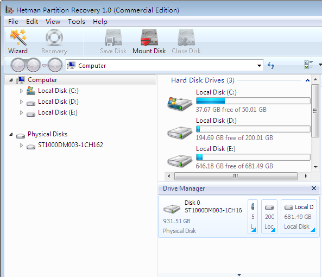Click the address bar Computer field
This screenshot has width=322, height=277.
(165, 66)
